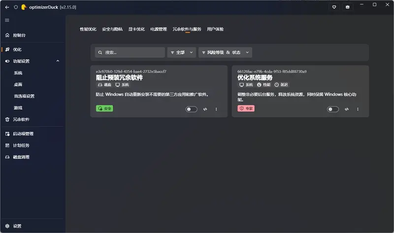Click description starting 防止 Windows 自动重新安装
This screenshot has width=394, height=233.
point(152,94)
